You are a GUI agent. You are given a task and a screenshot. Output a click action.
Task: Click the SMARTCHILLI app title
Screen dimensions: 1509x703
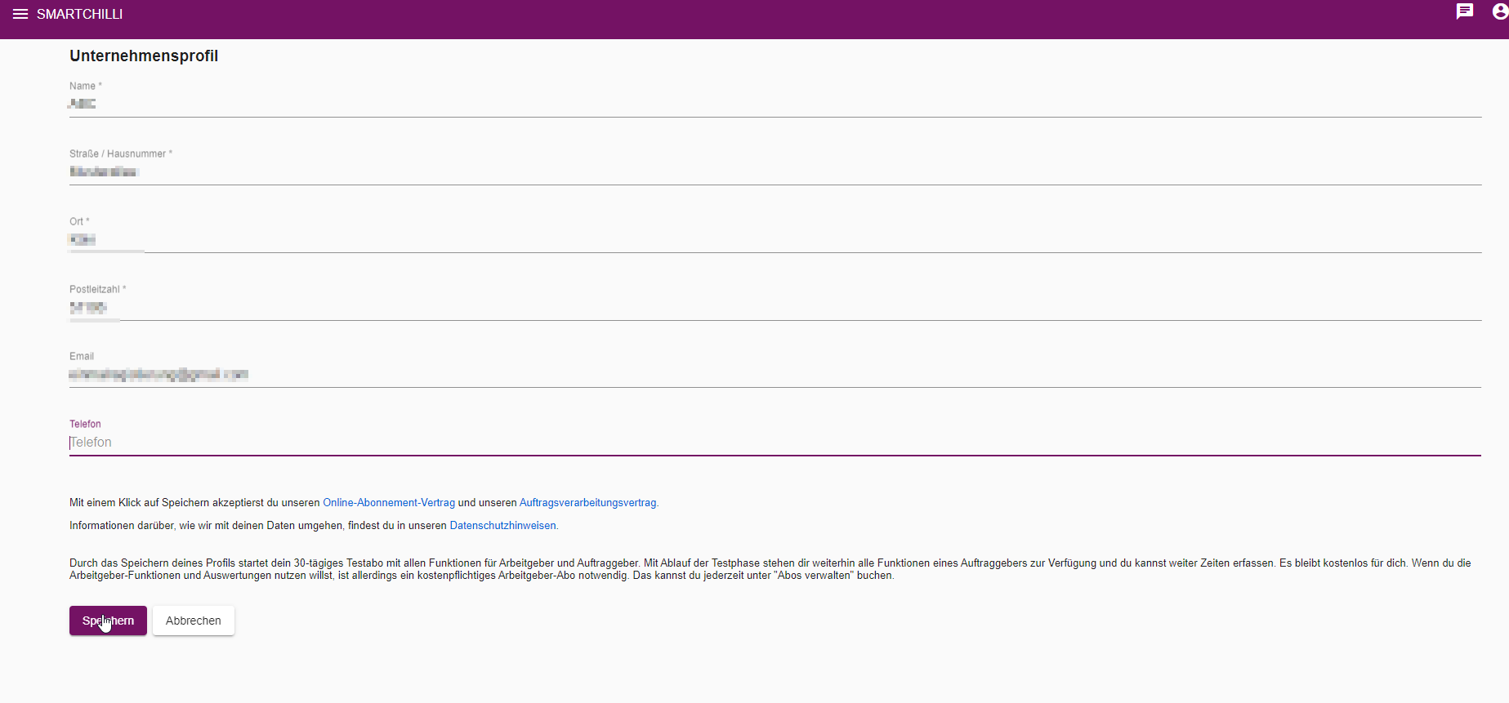pos(79,14)
